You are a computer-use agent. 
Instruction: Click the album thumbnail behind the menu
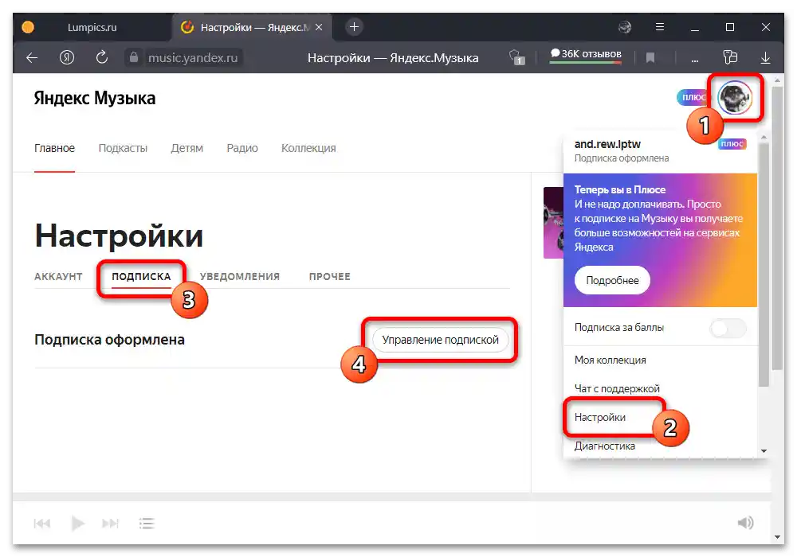(553, 223)
